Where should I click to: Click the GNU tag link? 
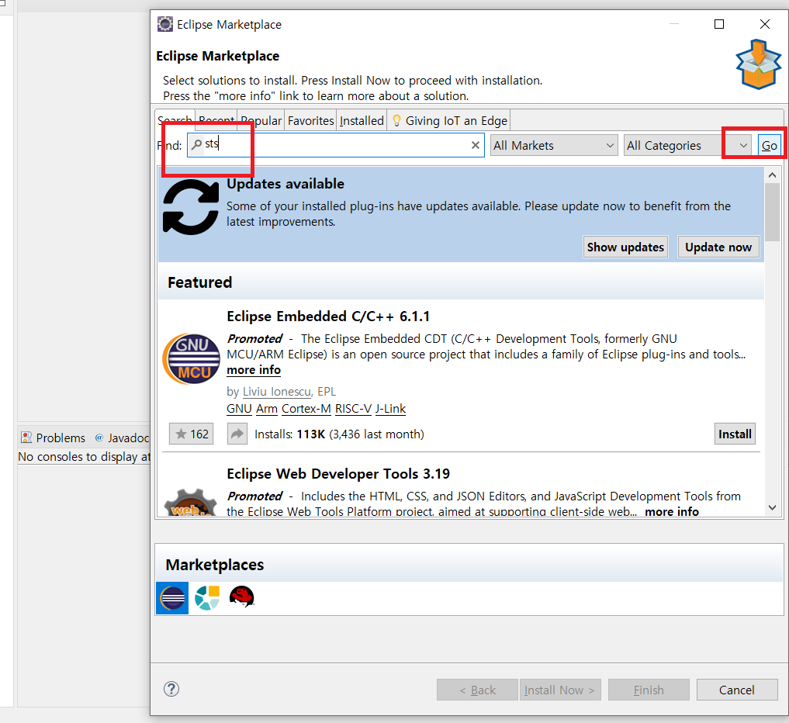(239, 409)
